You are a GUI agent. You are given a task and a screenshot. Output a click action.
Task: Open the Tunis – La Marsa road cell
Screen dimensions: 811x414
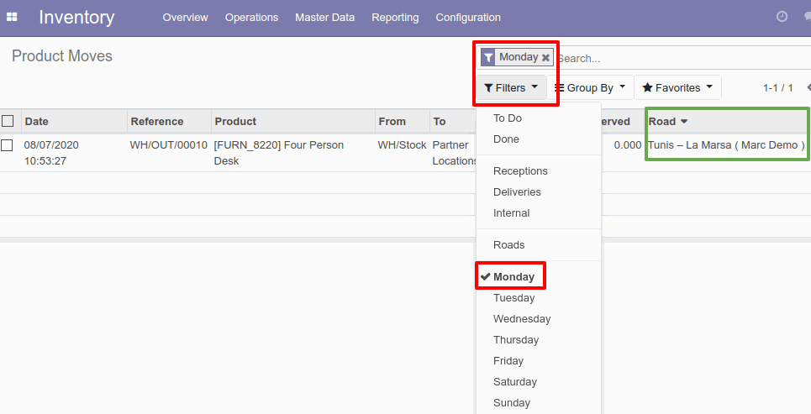click(x=726, y=145)
